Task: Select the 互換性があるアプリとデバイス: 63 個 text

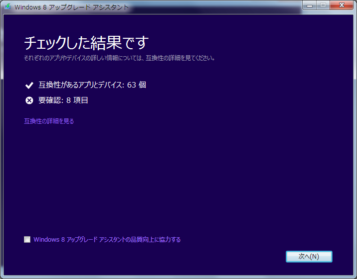Action: 92,85
